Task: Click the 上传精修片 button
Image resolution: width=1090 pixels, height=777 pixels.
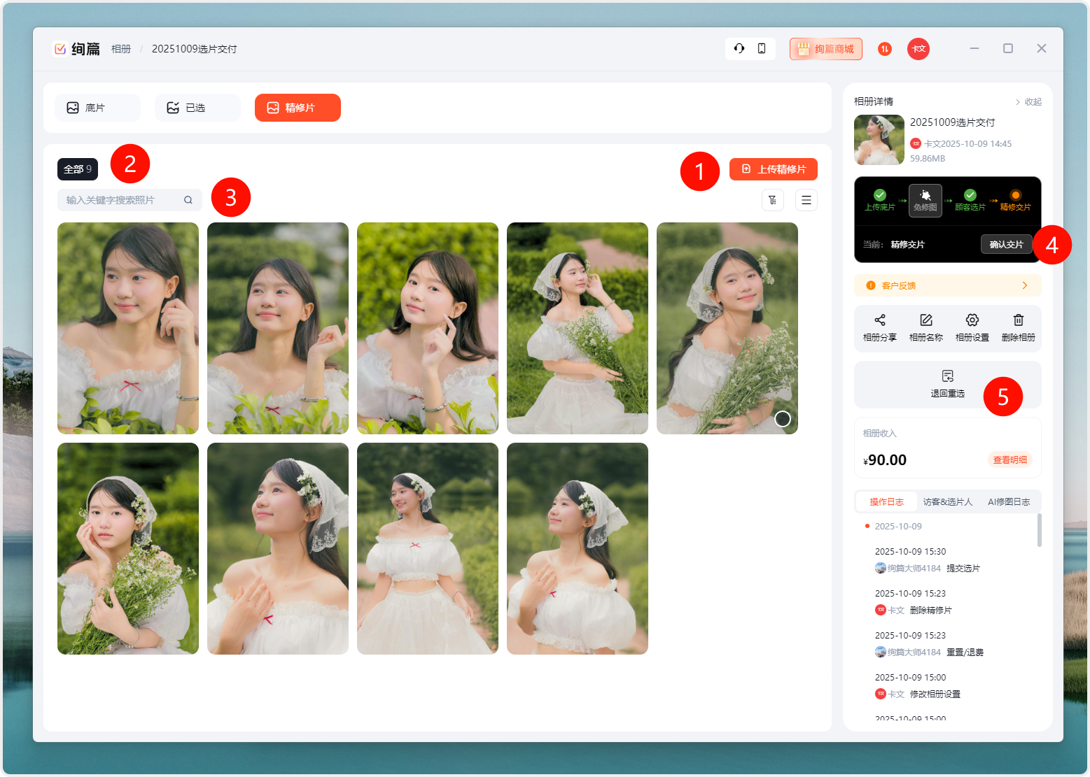Action: point(773,169)
